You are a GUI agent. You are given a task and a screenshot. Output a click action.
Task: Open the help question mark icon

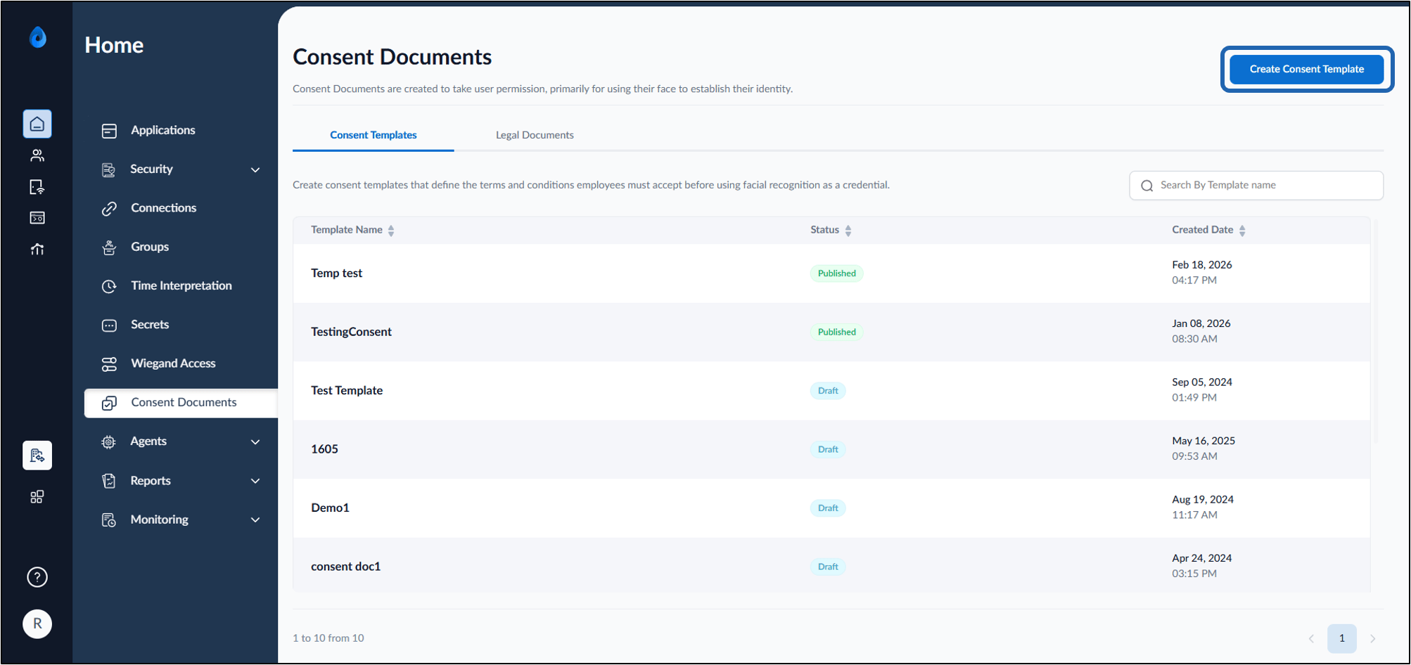(37, 577)
